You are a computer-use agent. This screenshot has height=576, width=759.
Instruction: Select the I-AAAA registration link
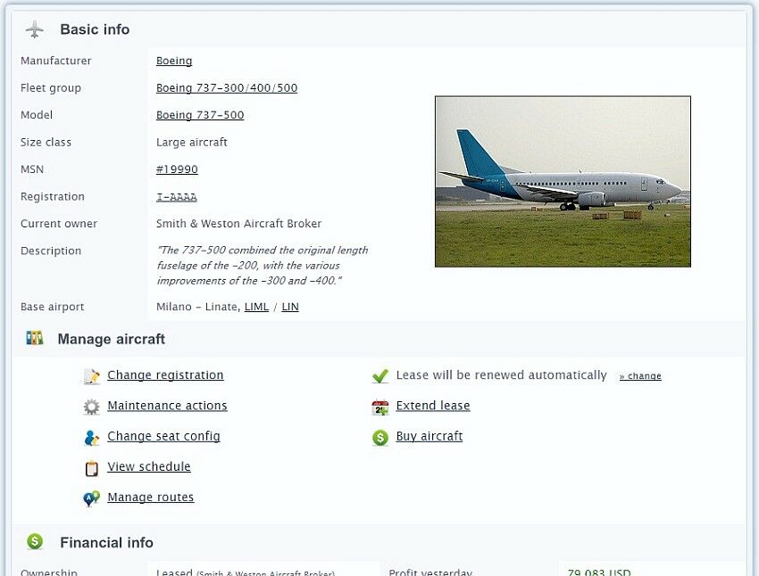point(177,197)
